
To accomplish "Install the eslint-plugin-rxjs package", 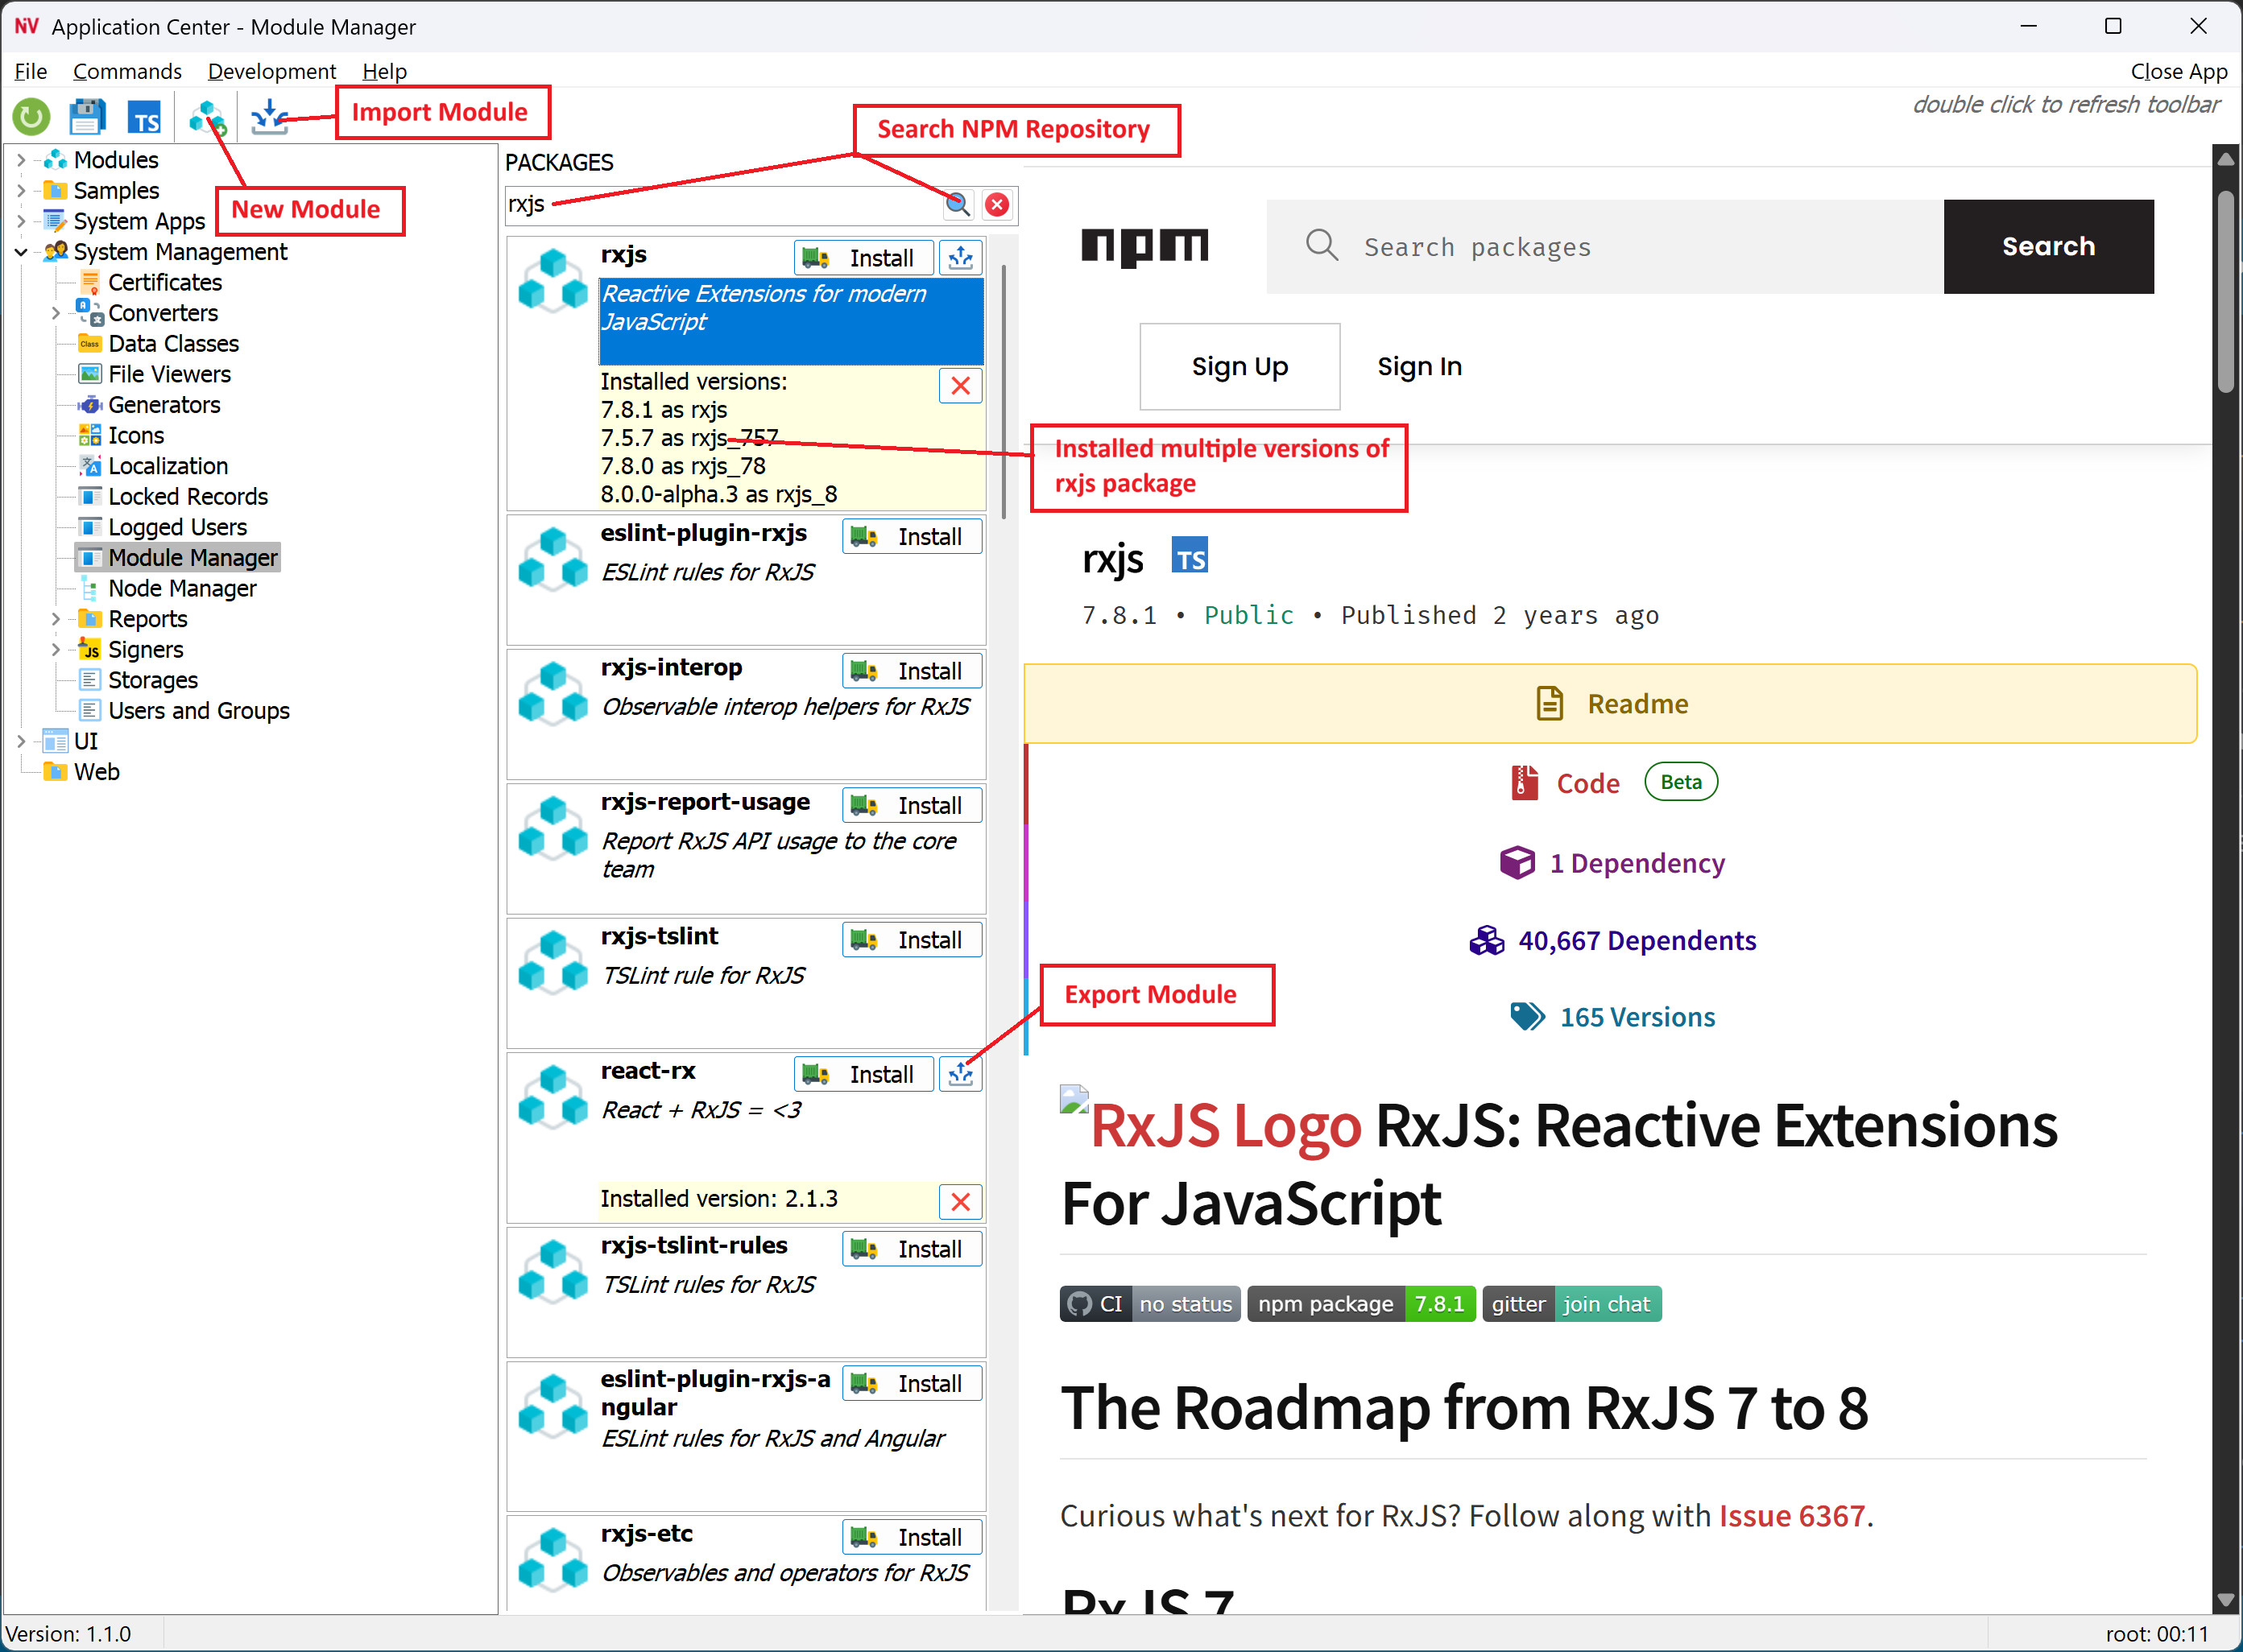I will click(910, 536).
